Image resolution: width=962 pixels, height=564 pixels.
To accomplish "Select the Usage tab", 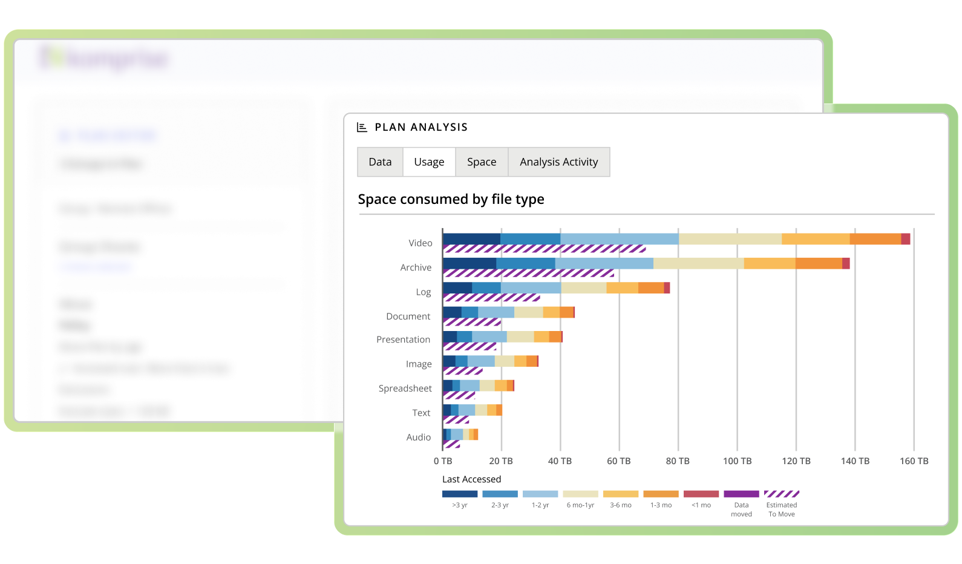I will (429, 162).
